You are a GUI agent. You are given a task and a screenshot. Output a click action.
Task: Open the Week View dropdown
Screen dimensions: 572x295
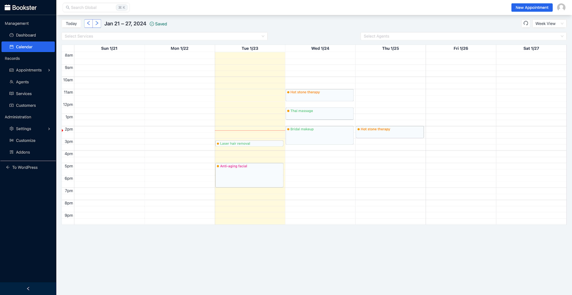(x=549, y=24)
